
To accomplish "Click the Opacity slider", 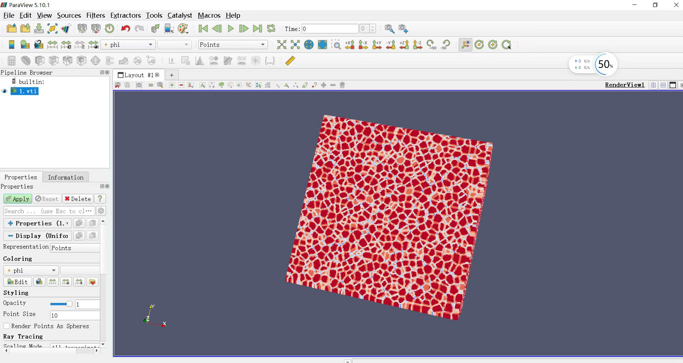I will (x=61, y=304).
